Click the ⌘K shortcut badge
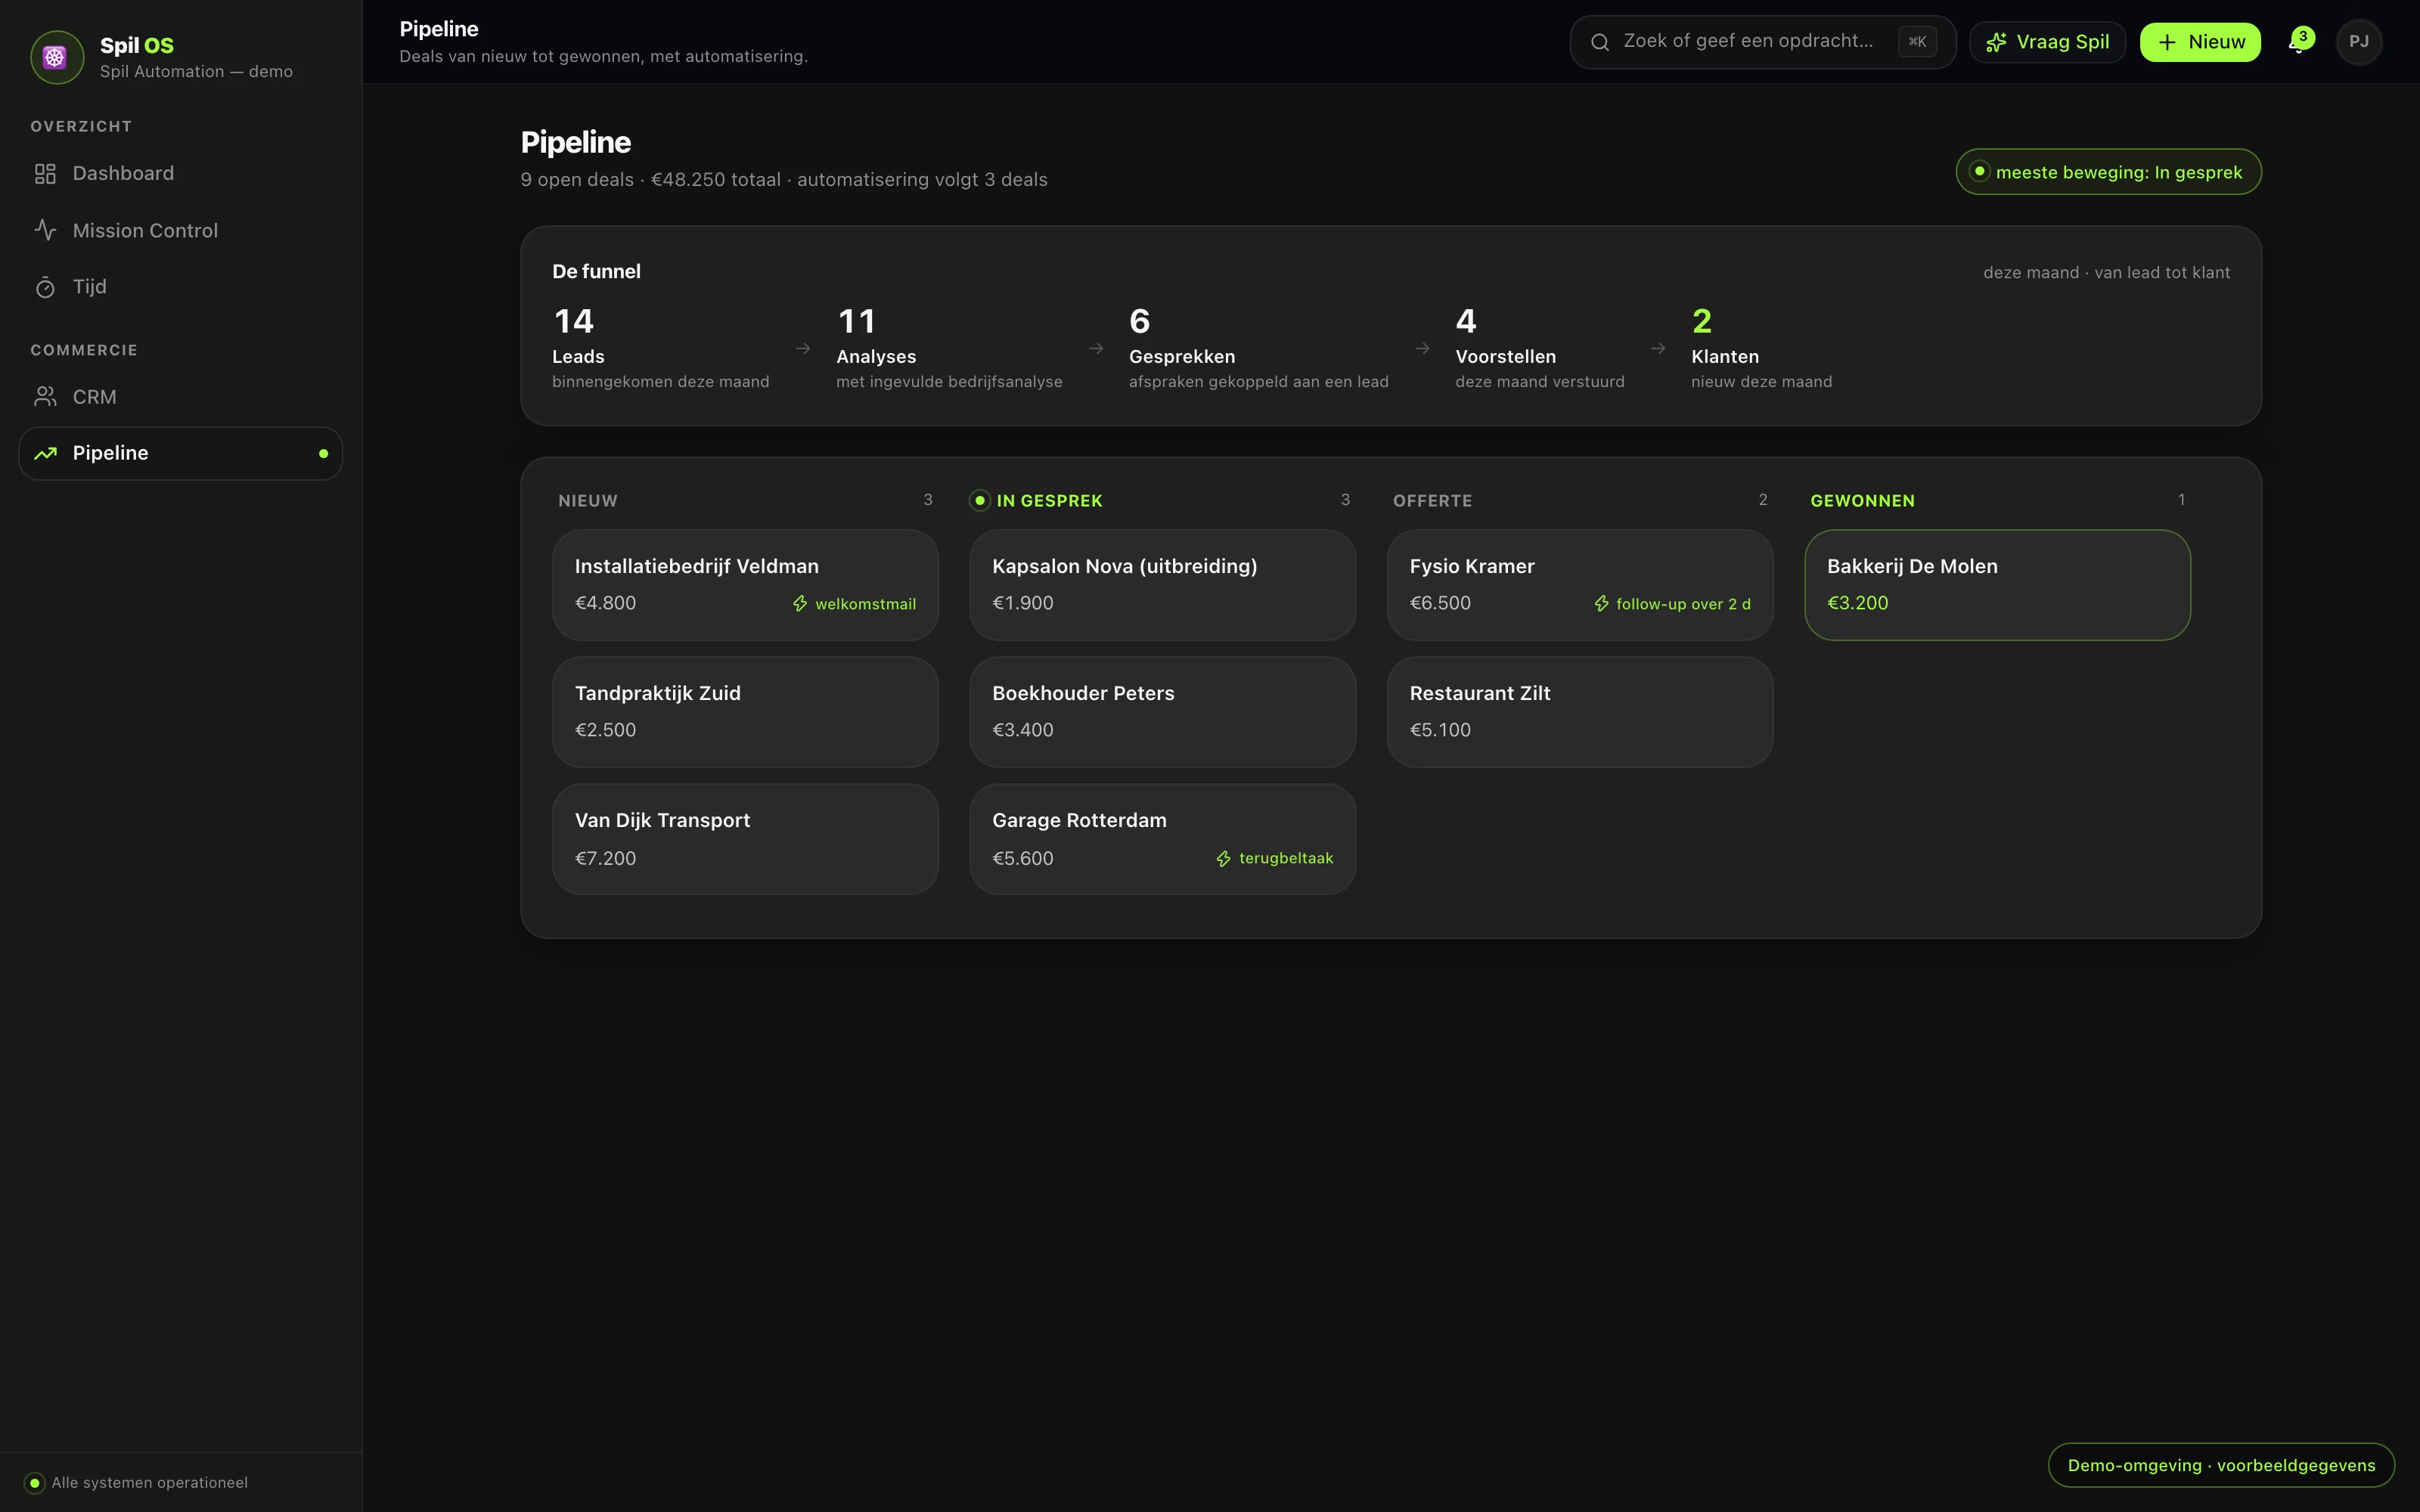 coord(1917,42)
